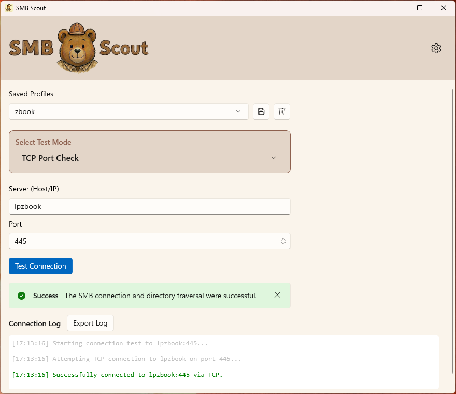Image resolution: width=456 pixels, height=394 pixels.
Task: Open the Saved Profiles dropdown showing zbook
Action: click(128, 111)
